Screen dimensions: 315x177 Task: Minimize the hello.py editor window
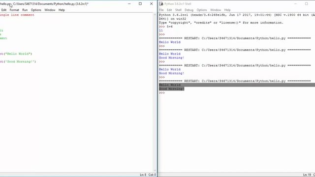pos(129,4)
